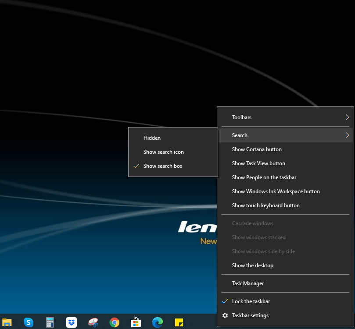Click the gear icon beside Taskbar settings
The width and height of the screenshot is (355, 329).
click(x=225, y=315)
